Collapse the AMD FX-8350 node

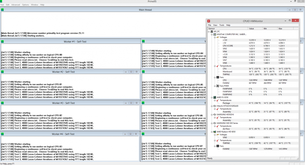click(x=212, y=97)
